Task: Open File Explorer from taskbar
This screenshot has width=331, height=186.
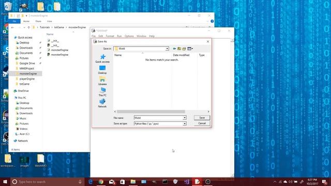Action: (x=133, y=181)
